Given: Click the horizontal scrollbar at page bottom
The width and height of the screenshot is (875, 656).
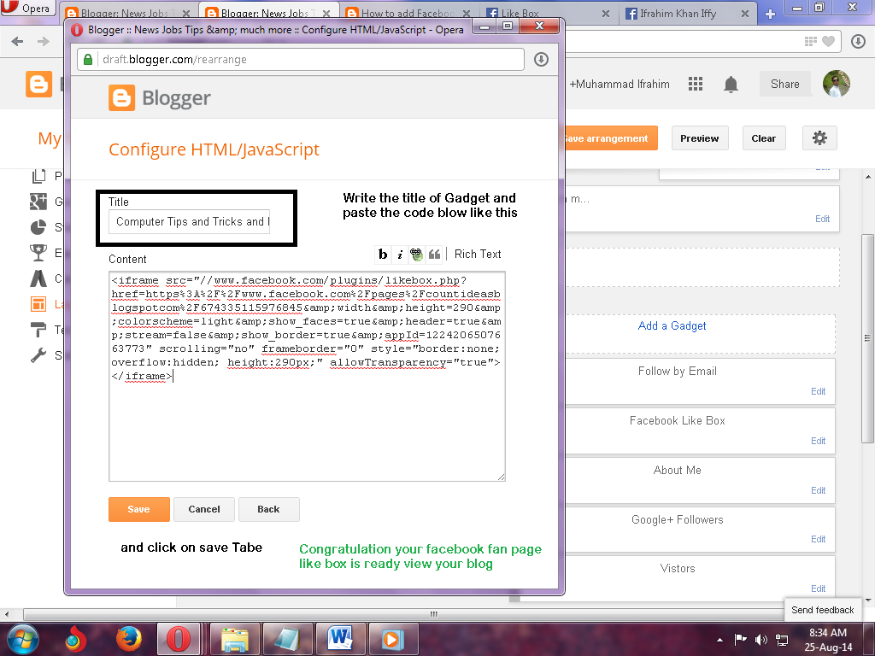Looking at the screenshot, I should [x=433, y=614].
